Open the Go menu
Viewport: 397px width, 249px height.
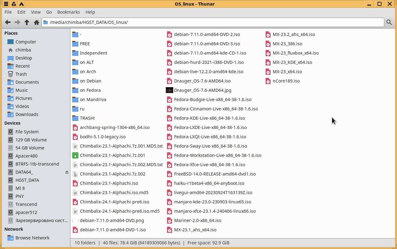[49, 12]
